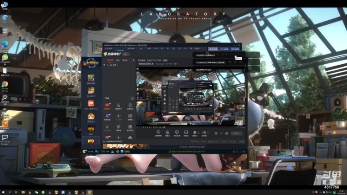Open the toolbox tool right of the gift box

130,127
